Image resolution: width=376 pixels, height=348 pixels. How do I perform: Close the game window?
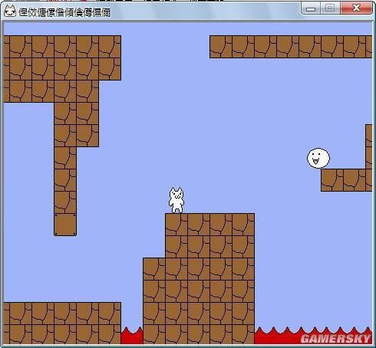(356, 8)
